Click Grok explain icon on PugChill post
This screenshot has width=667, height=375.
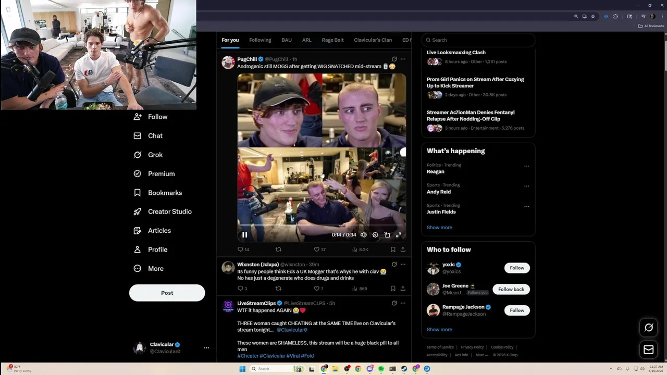394,59
